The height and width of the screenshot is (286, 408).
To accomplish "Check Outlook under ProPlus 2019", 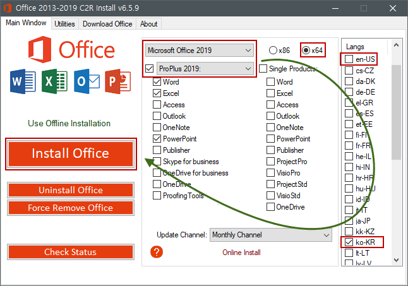I will [x=157, y=116].
